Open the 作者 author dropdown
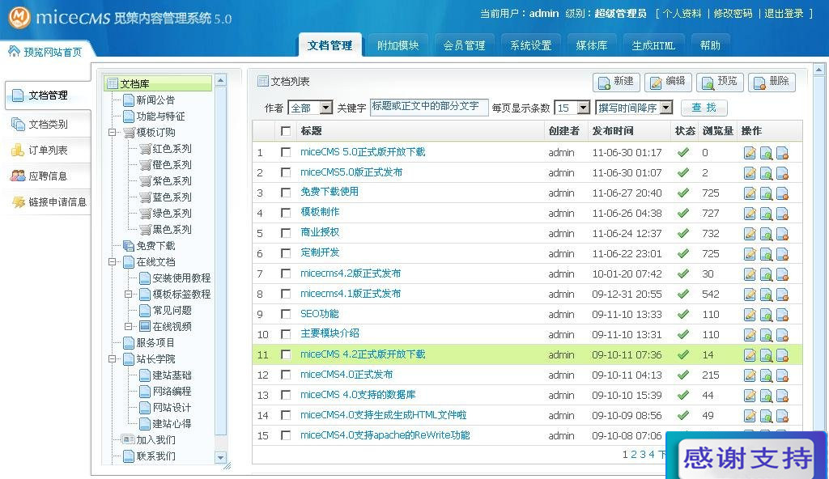 (310, 108)
